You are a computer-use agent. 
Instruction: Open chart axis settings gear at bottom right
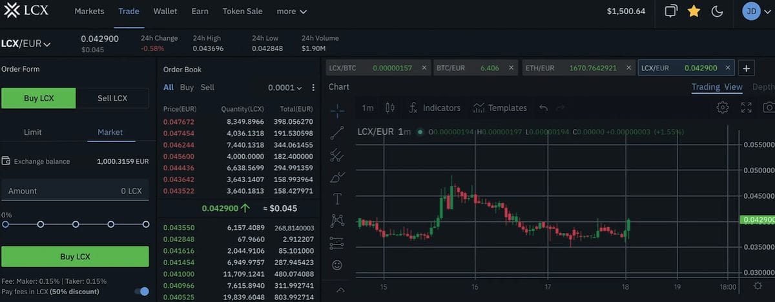(758, 286)
